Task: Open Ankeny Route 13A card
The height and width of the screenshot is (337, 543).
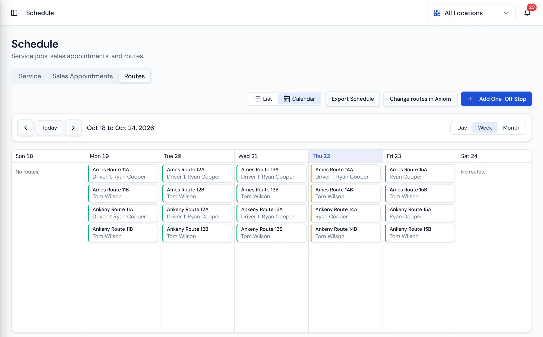Action: point(271,213)
